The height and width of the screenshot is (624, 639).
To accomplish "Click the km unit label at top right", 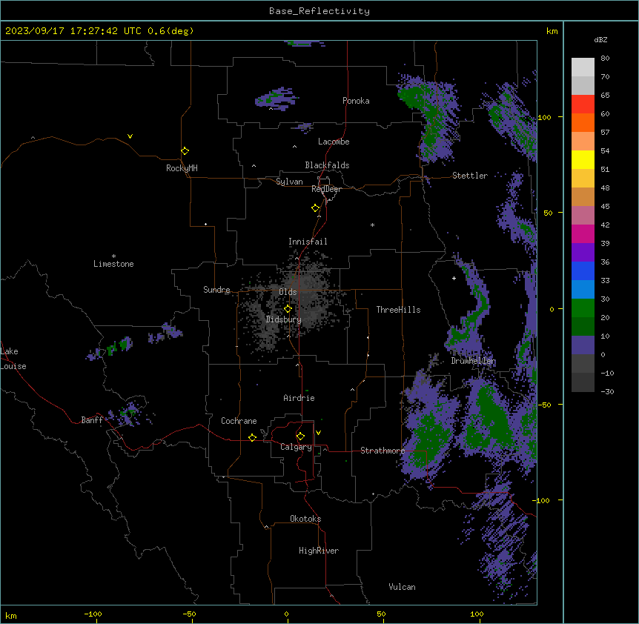I will coord(552,31).
